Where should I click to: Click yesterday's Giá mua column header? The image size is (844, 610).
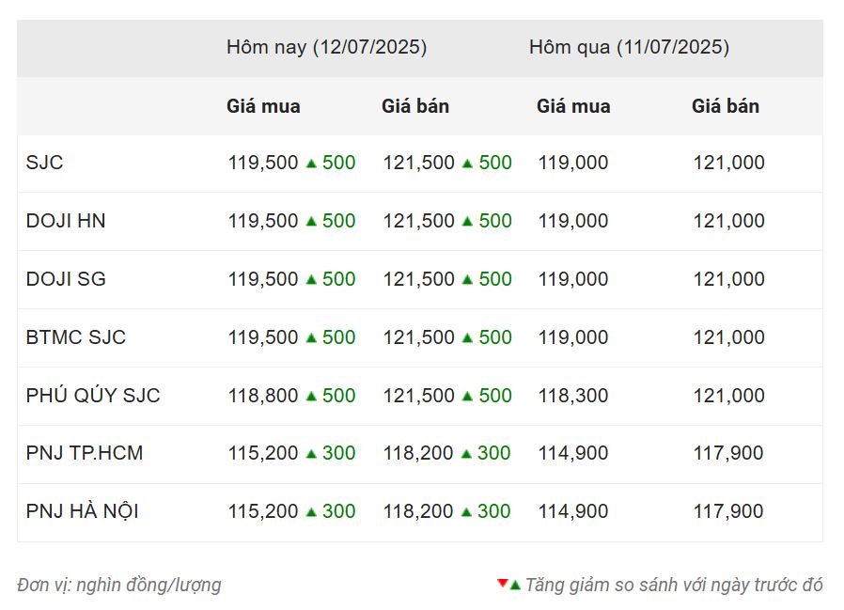[573, 106]
